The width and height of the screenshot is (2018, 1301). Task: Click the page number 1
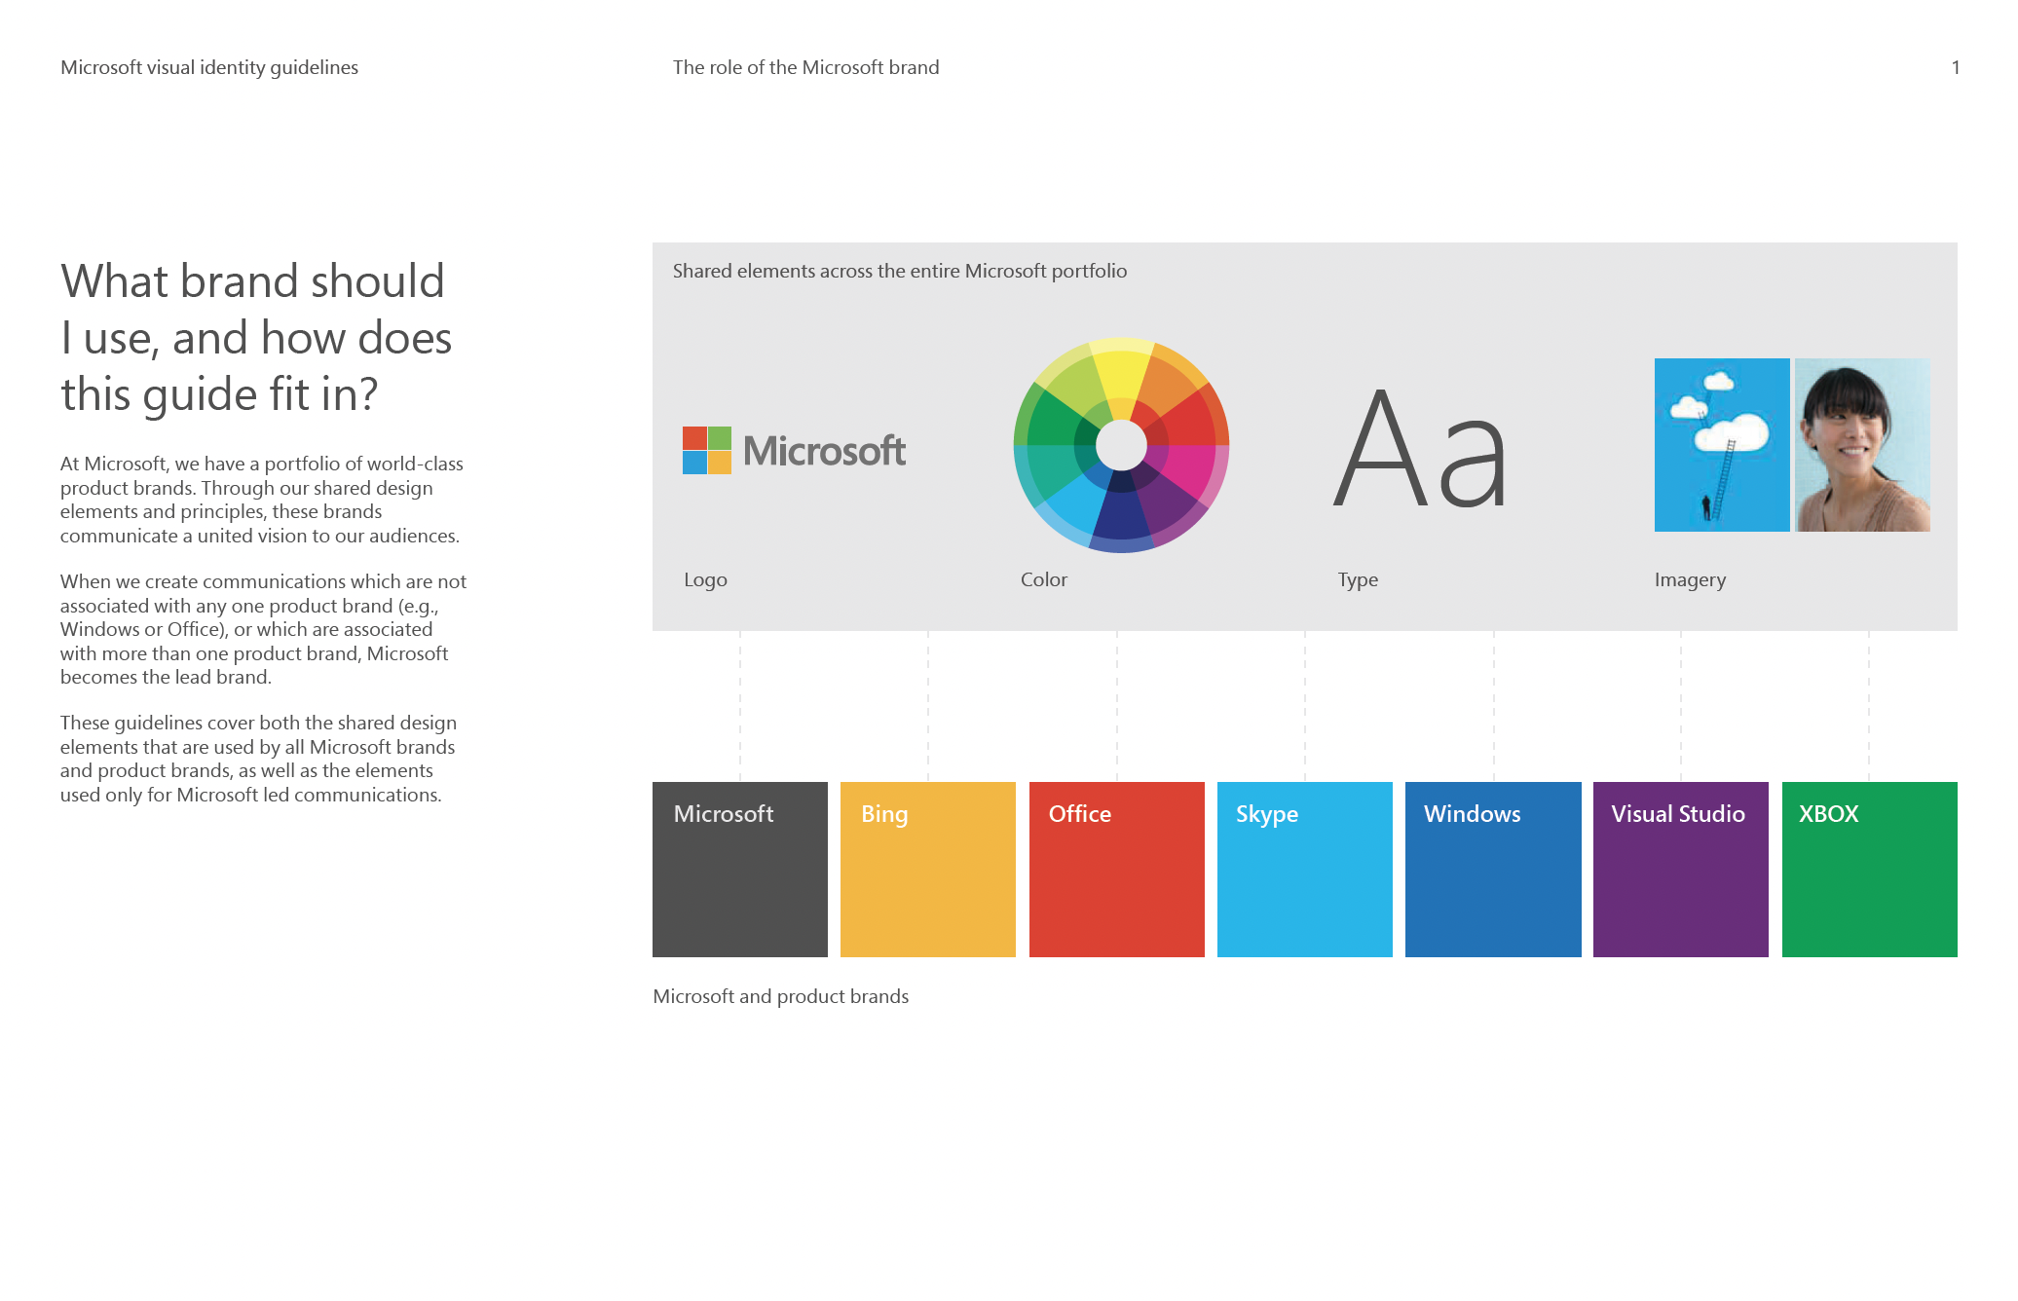coord(1955,67)
